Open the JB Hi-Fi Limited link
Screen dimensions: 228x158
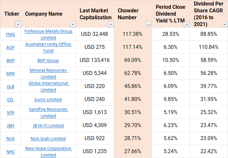click(x=48, y=125)
